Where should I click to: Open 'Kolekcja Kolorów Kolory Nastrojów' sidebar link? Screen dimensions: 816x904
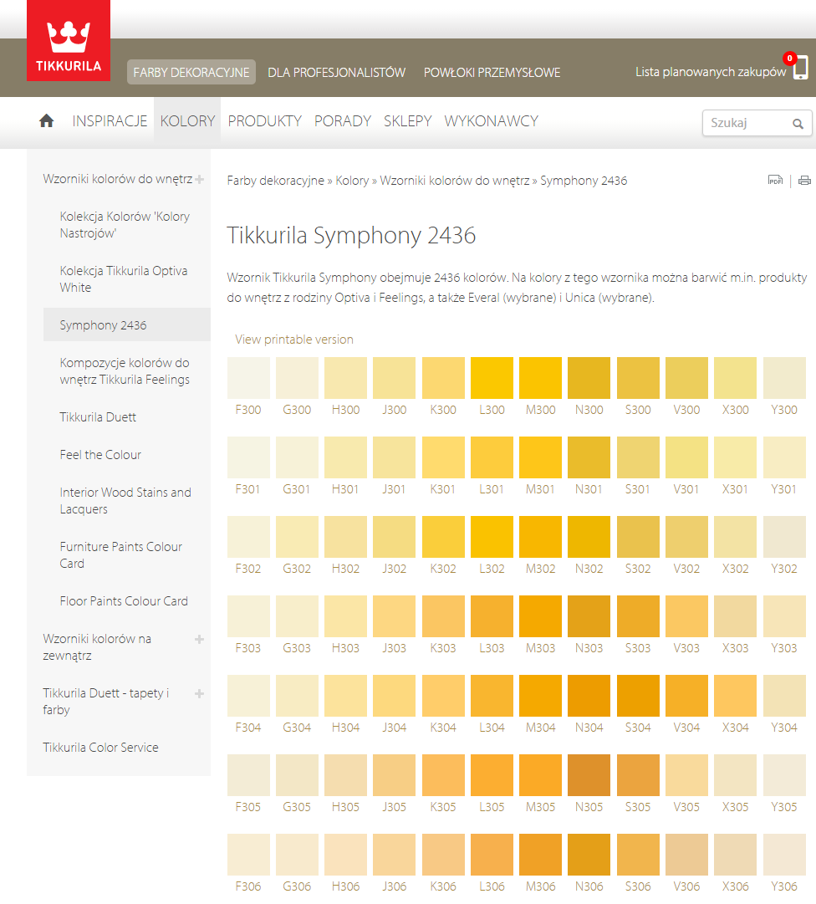tap(125, 225)
